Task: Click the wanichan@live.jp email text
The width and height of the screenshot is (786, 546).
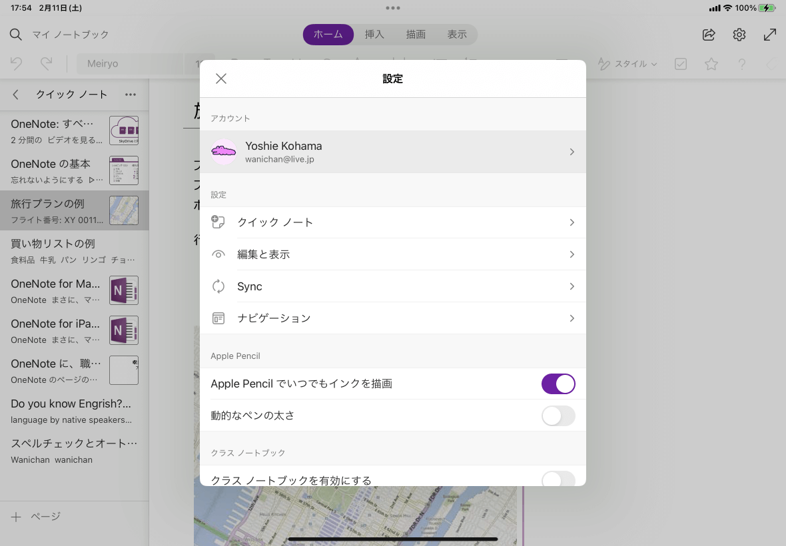Action: tap(280, 159)
